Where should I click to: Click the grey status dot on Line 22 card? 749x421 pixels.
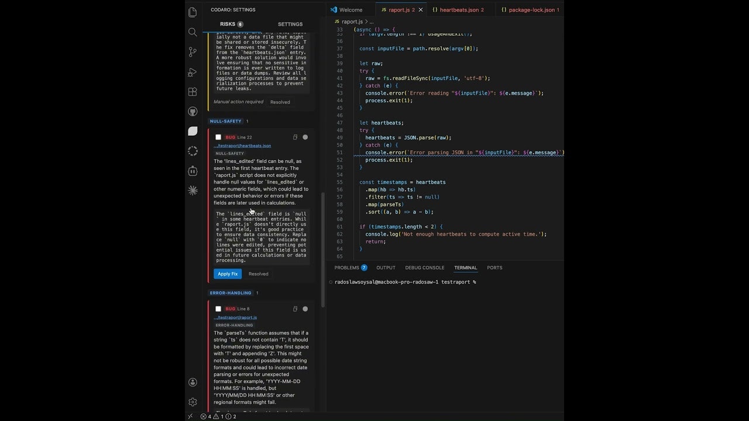pyautogui.click(x=305, y=137)
